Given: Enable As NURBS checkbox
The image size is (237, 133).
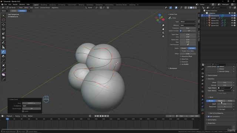Looking at the screenshot, I should coord(181,64).
